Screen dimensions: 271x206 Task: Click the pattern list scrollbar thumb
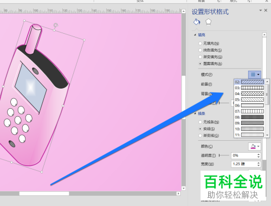point(267,95)
